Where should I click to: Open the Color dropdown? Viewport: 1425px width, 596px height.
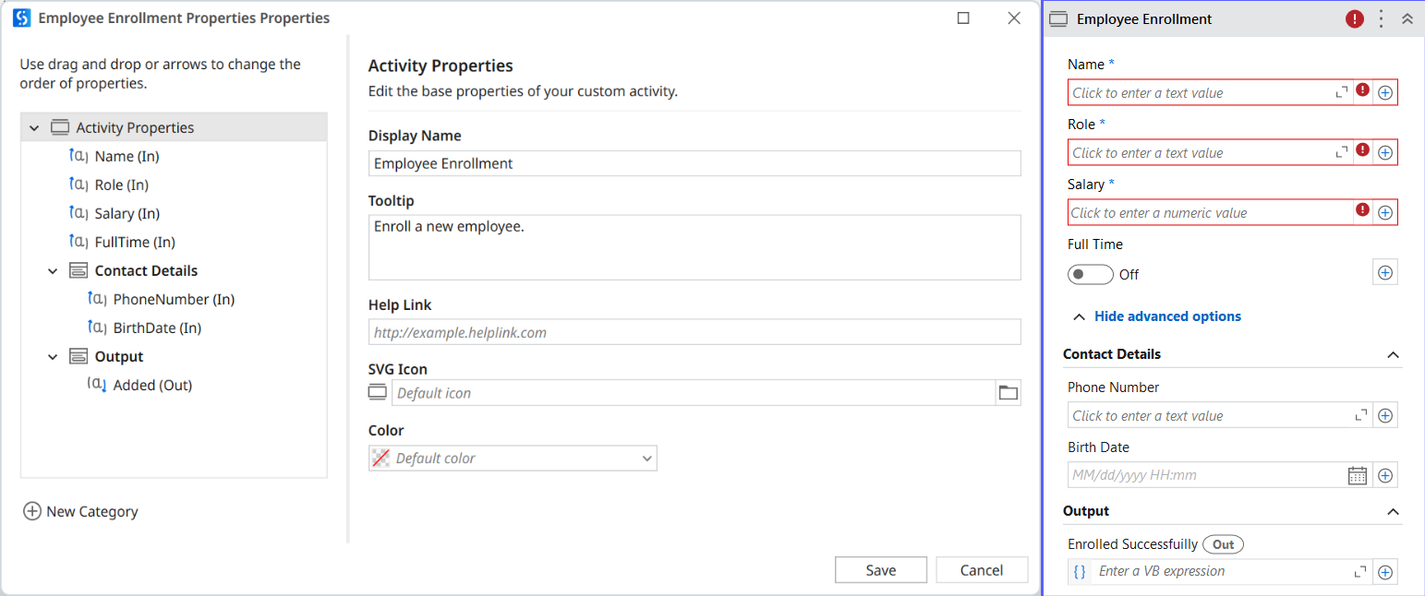[x=513, y=459]
